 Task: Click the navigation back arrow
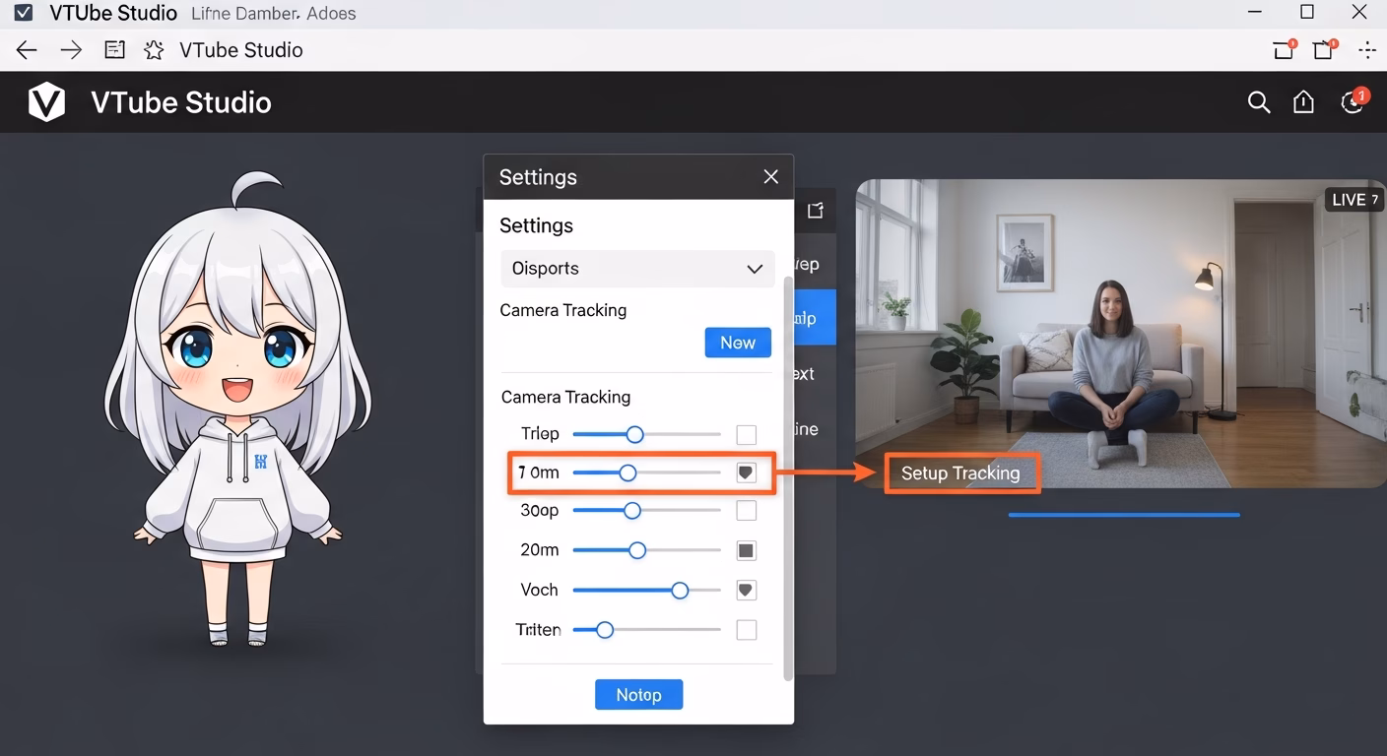click(x=26, y=49)
